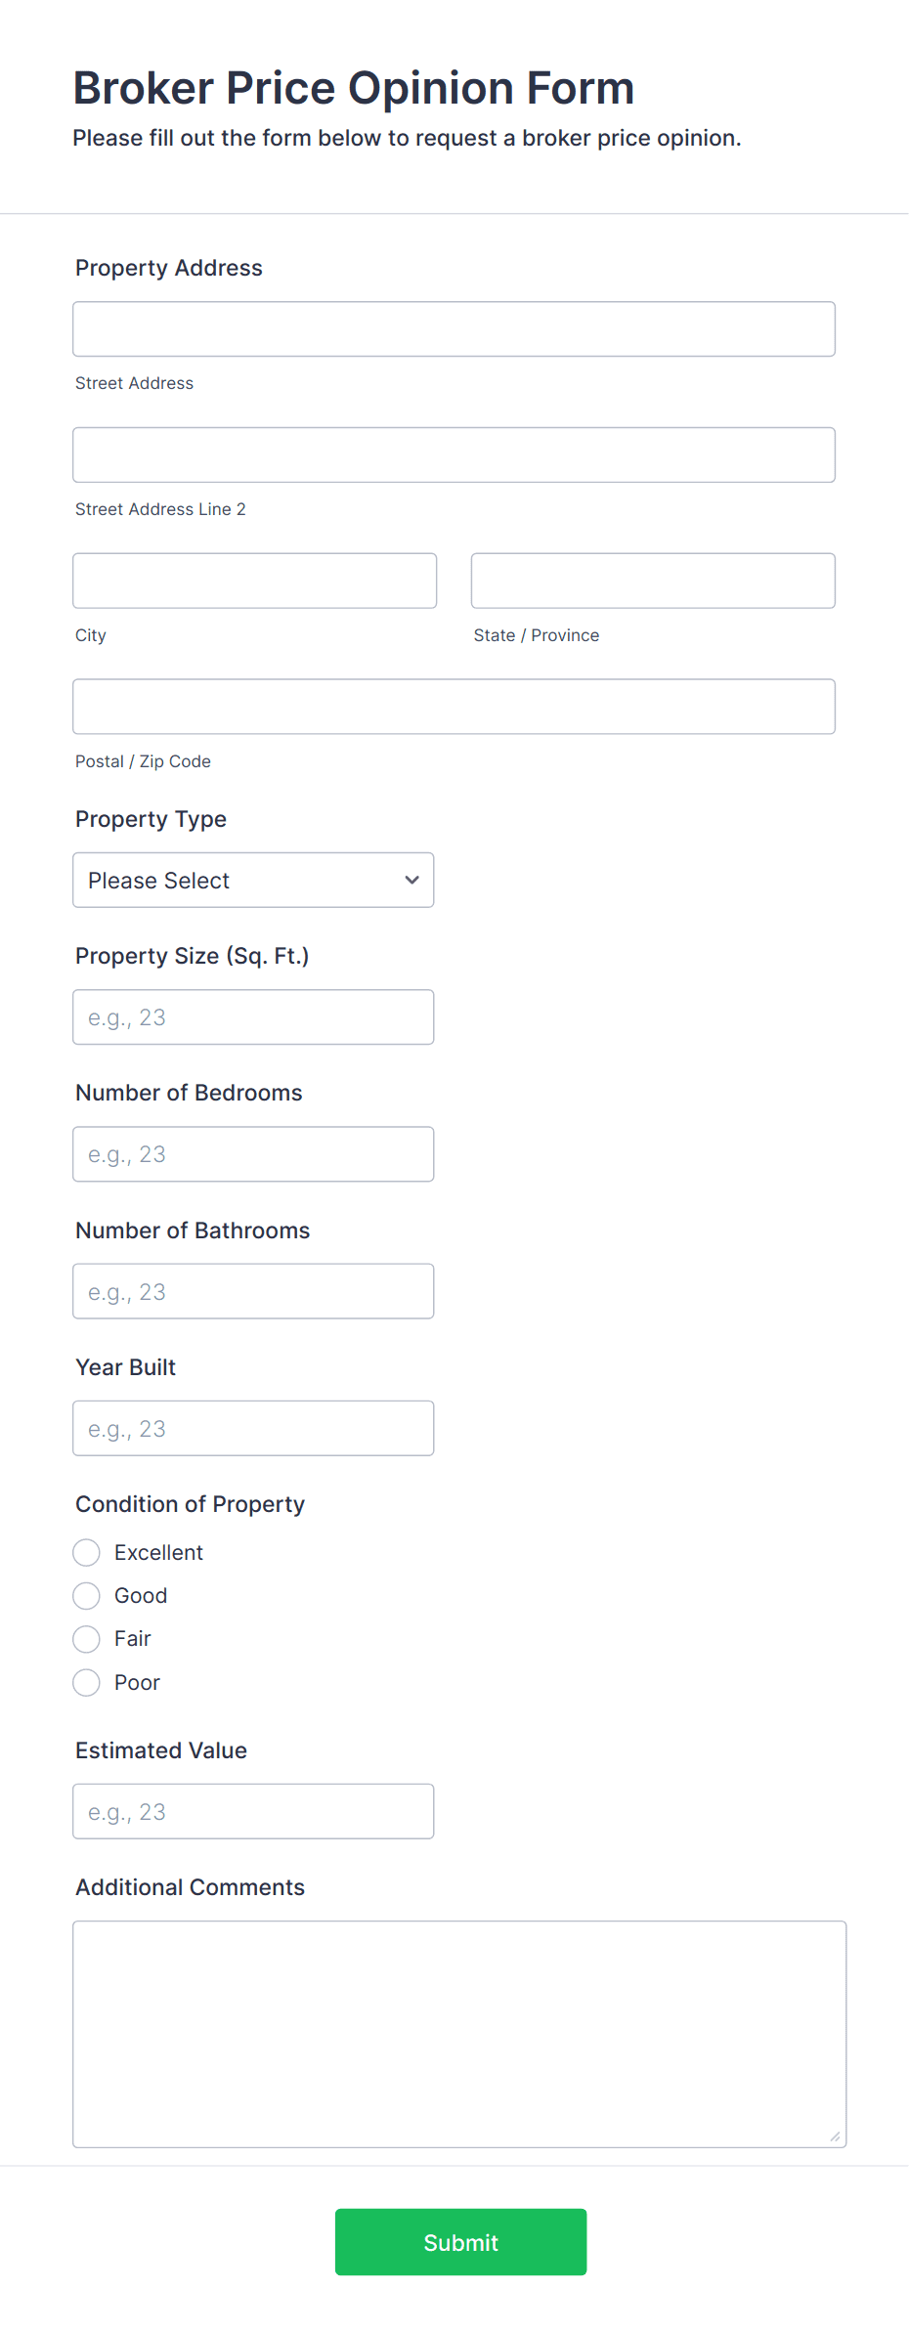The image size is (909, 2331).
Task: Click the Property Size input field
Action: [253, 1016]
